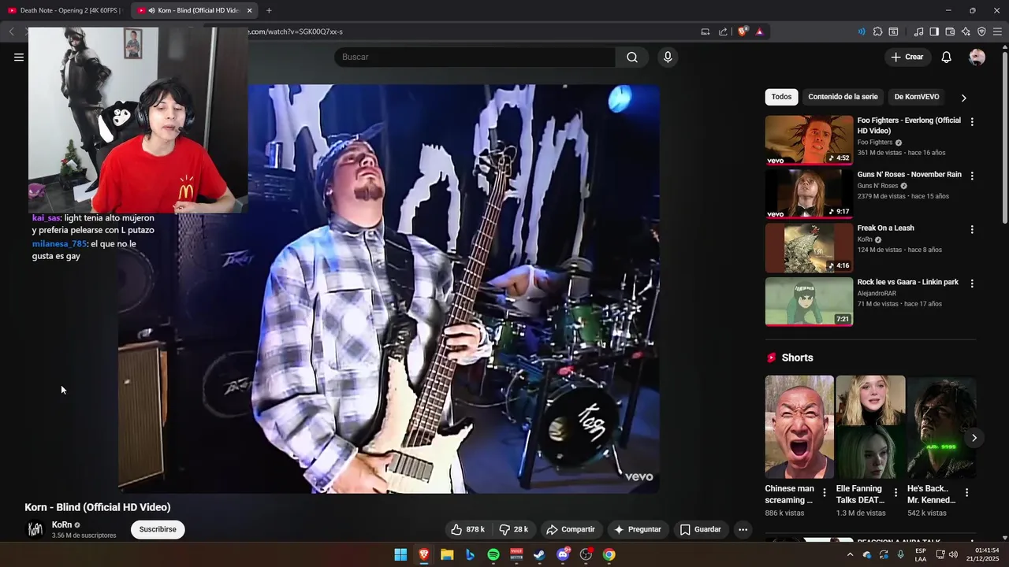Show more filter chips with right arrow

[x=963, y=98]
